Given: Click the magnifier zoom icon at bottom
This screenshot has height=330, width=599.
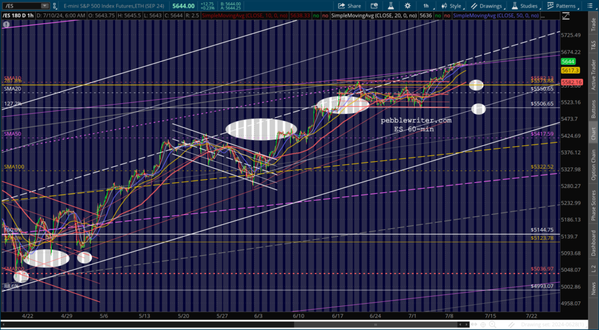Looking at the screenshot, I should coord(492,325).
